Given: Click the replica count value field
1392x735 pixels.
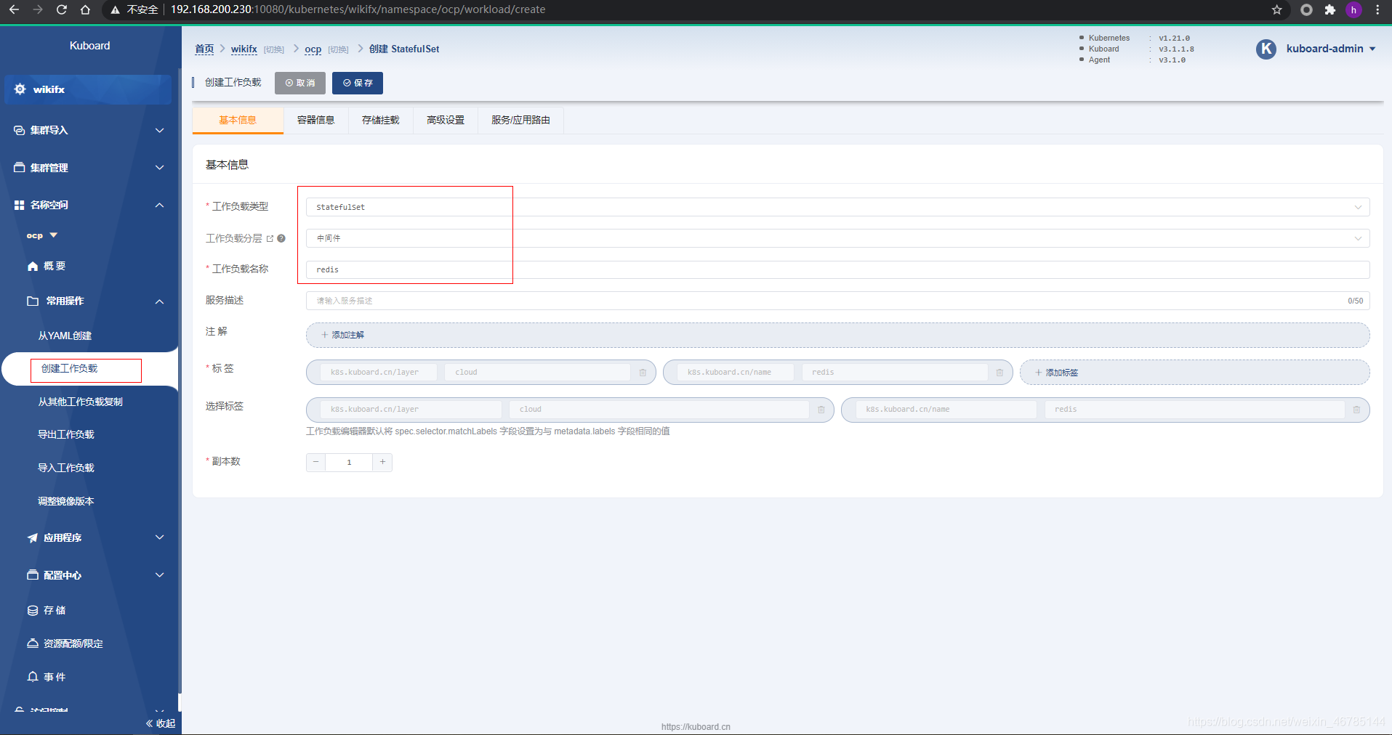Looking at the screenshot, I should (x=349, y=462).
